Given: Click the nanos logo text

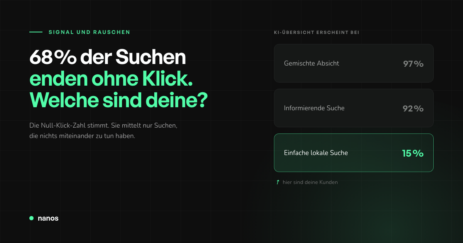Looking at the screenshot, I should click(48, 218).
